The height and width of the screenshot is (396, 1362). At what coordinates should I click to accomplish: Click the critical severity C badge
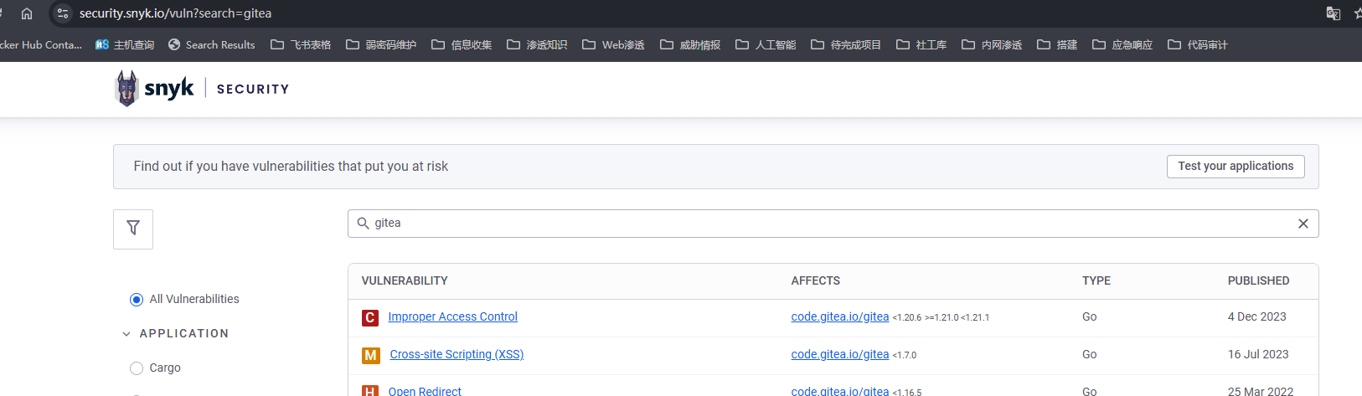click(x=370, y=318)
